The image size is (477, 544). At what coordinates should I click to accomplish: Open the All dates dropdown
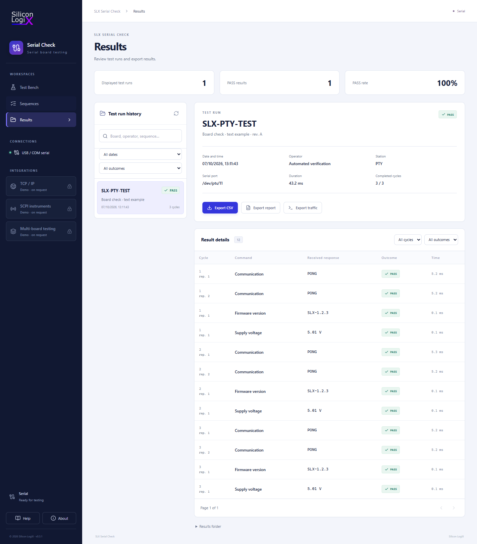[140, 154]
